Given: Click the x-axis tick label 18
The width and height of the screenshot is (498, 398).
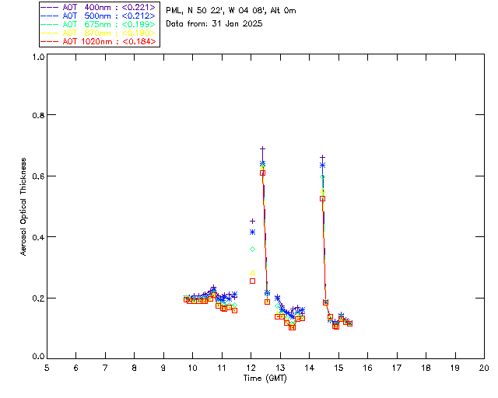Looking at the screenshot, I should pyautogui.click(x=426, y=368).
